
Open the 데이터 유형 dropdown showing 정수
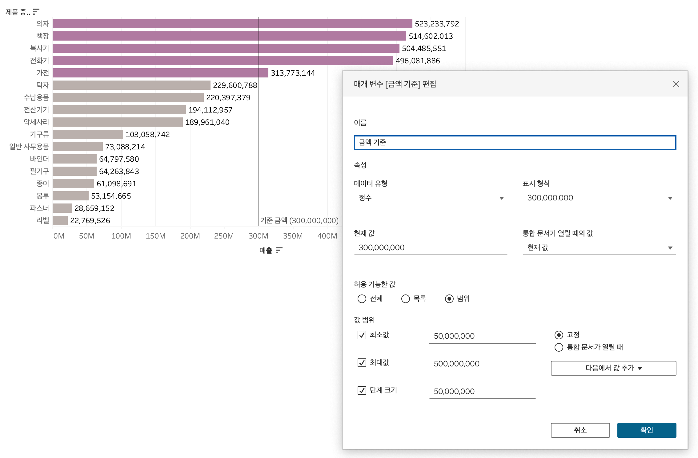point(430,198)
